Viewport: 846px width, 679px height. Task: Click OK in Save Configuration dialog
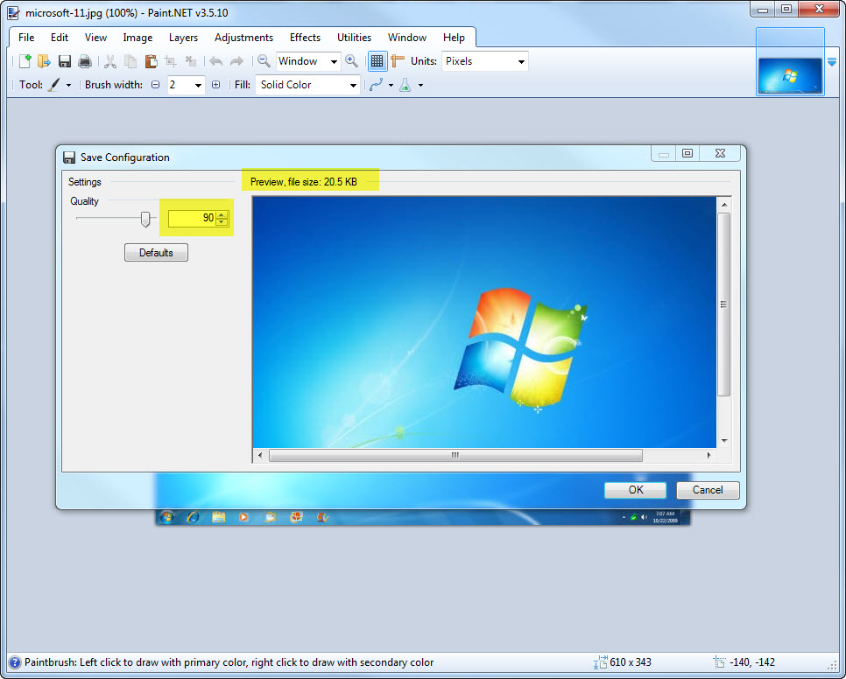[636, 490]
